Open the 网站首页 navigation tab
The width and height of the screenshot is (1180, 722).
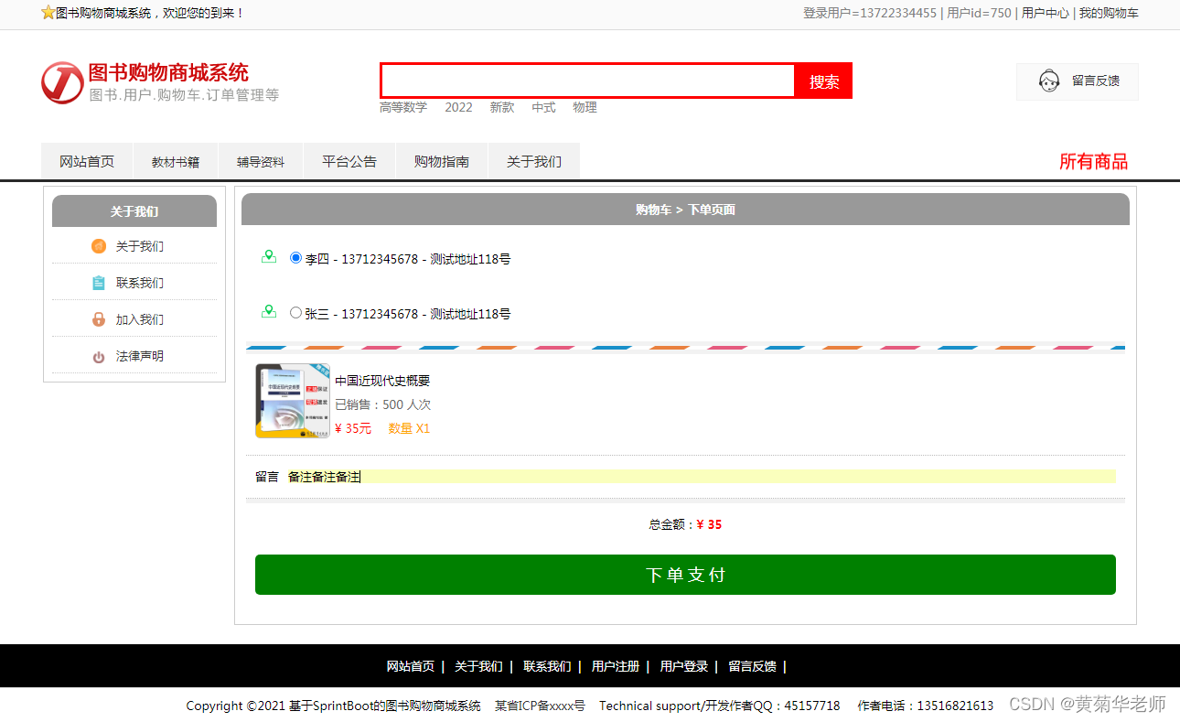87,162
